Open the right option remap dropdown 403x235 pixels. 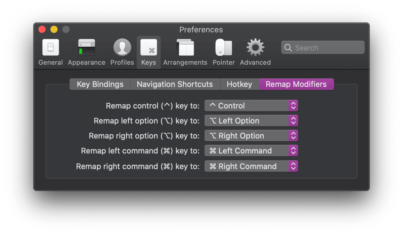point(251,136)
